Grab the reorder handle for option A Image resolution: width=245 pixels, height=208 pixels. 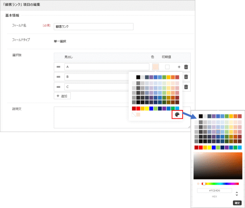tap(58, 67)
